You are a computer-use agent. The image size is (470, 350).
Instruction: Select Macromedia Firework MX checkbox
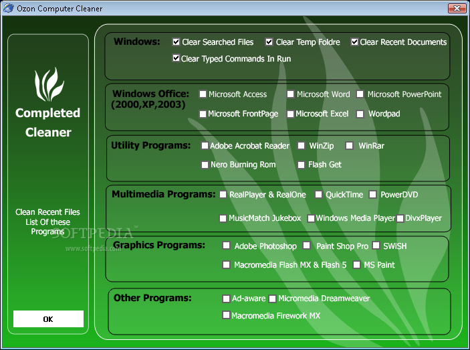pos(226,315)
